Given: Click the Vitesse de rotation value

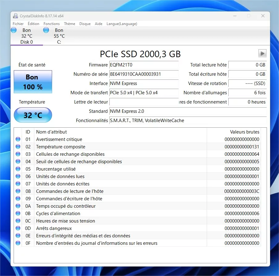Looking at the screenshot, I should click(247, 83).
